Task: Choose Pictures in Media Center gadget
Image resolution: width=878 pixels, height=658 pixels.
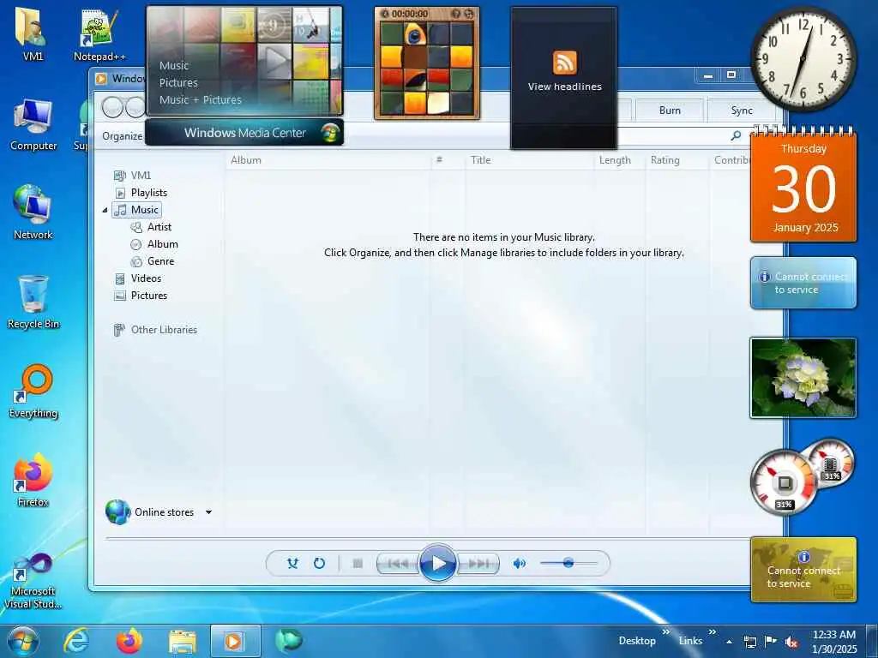Action: (178, 83)
